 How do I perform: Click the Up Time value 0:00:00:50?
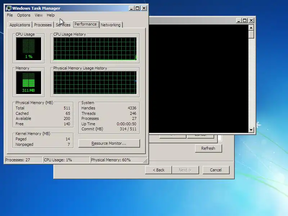pos(127,124)
